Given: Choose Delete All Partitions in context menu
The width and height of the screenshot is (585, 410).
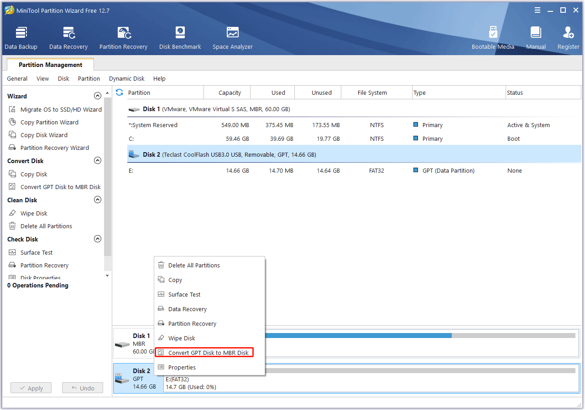Looking at the screenshot, I should click(210, 265).
